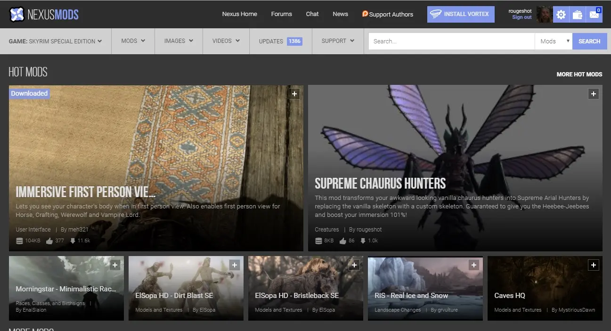Click plus icon on Bristleback SE card
The image size is (611, 331).
point(354,265)
